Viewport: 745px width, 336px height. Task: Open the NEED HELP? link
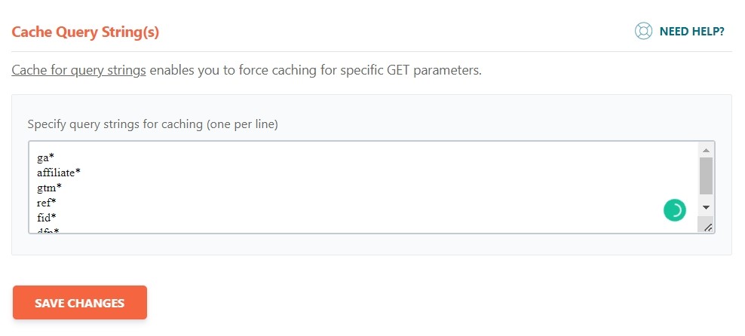click(x=691, y=32)
